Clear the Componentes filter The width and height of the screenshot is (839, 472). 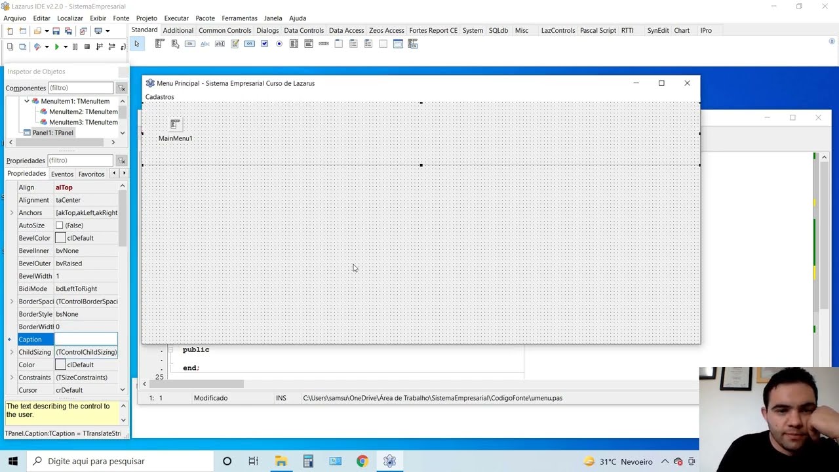click(x=121, y=88)
